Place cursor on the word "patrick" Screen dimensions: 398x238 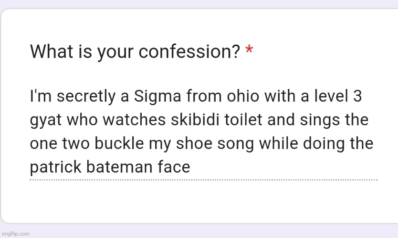click(55, 167)
